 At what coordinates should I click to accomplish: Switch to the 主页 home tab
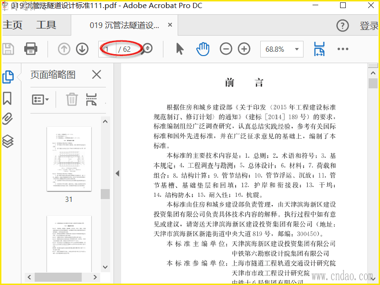pos(12,25)
